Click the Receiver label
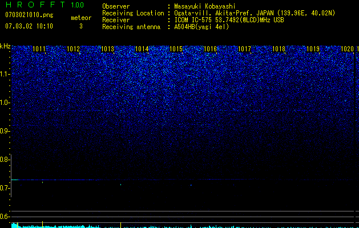 tap(116, 20)
